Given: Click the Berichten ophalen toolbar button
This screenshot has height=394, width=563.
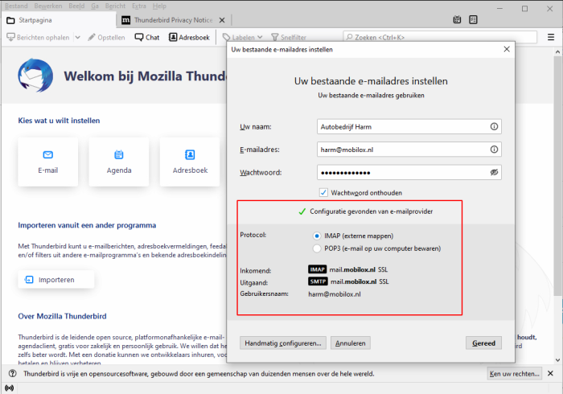Looking at the screenshot, I should point(39,37).
